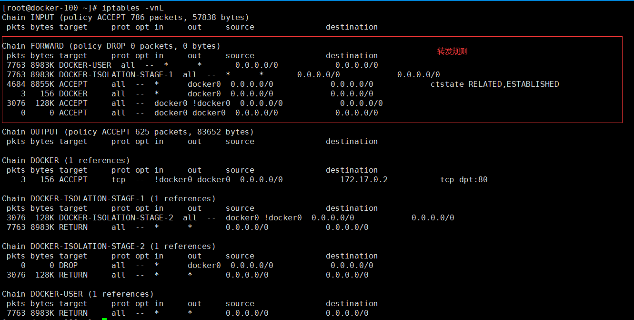Screen dimensions: 634x320
Task: Click the 'iptables -vnL' command text
Action: click(133, 8)
